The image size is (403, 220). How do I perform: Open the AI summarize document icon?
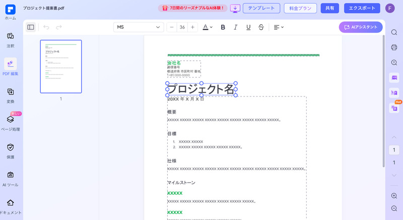pos(394,92)
